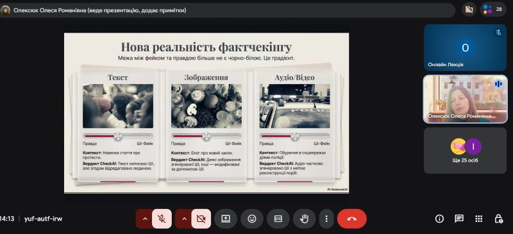This screenshot has width=513, height=234.
Task: Expand video settings chevron beside camera
Action: (184, 219)
